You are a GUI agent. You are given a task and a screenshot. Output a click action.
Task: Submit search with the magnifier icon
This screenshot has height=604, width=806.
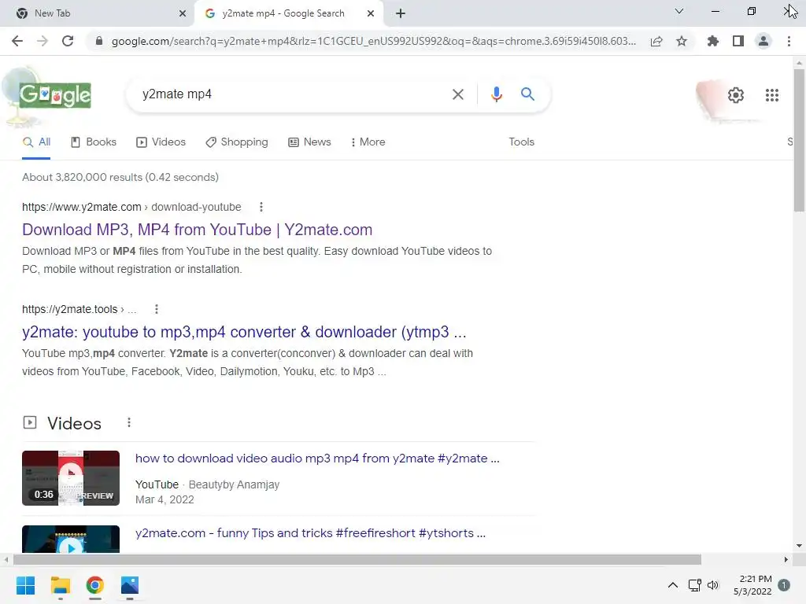point(527,94)
